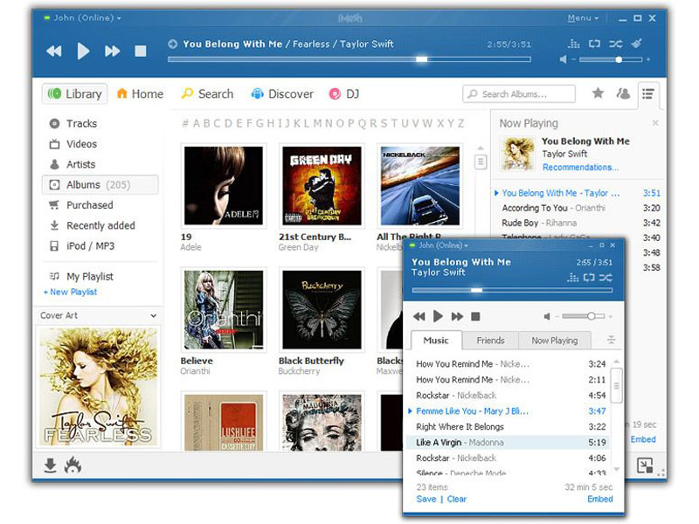Open the Believe album by Orianthi
This screenshot has width=699, height=524.
click(x=224, y=310)
